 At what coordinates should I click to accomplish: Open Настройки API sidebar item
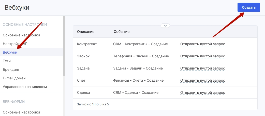coord(16,44)
